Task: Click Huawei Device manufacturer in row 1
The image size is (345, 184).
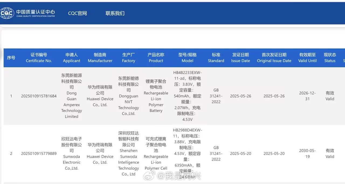Action: click(100, 96)
